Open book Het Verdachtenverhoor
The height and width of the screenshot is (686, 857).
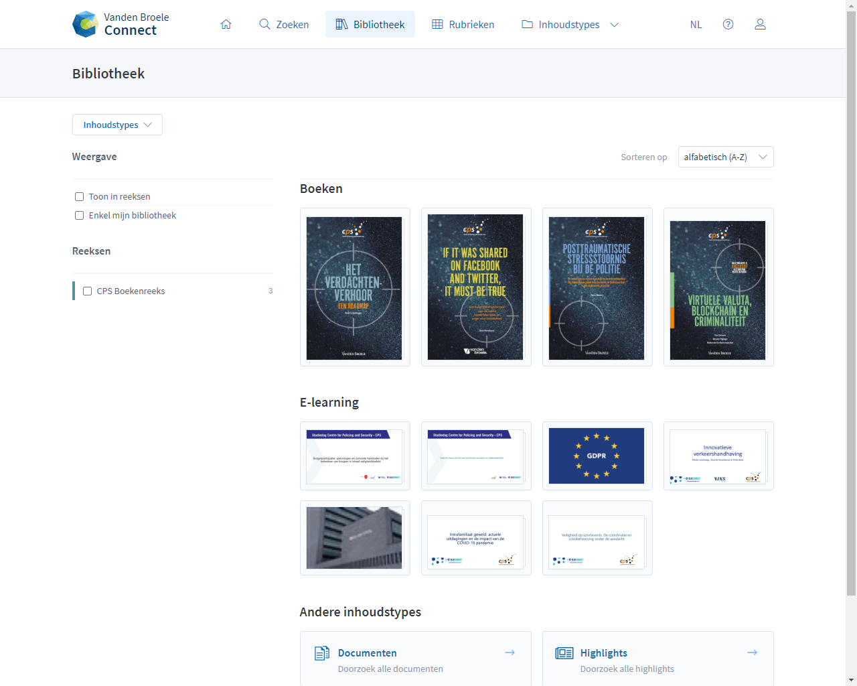pyautogui.click(x=355, y=287)
